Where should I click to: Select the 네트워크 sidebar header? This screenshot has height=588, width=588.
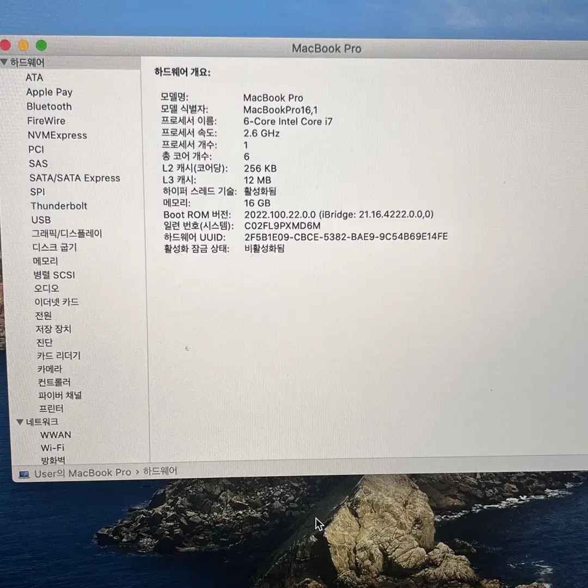pos(42,422)
